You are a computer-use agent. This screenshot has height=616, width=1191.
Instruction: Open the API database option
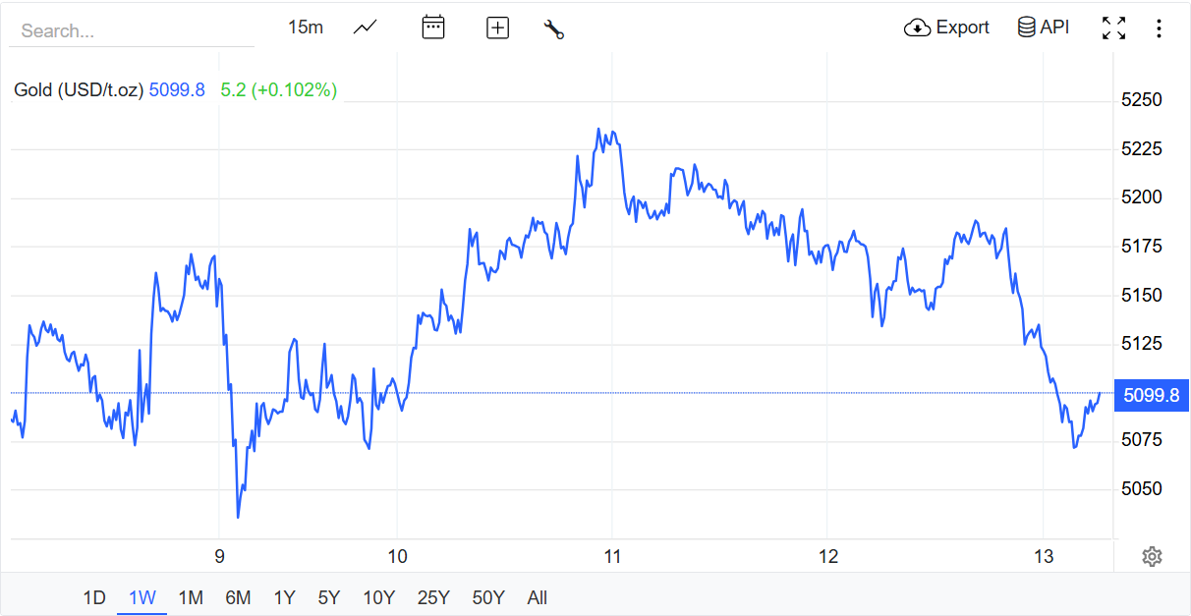coord(1044,28)
